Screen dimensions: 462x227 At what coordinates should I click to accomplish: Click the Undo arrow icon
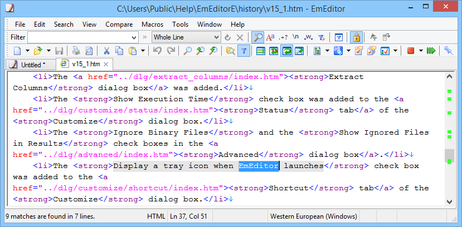(158, 51)
